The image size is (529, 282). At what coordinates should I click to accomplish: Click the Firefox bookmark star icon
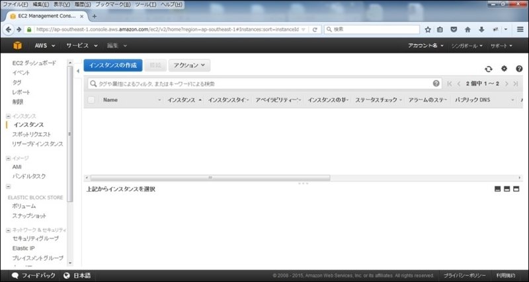[x=428, y=30]
